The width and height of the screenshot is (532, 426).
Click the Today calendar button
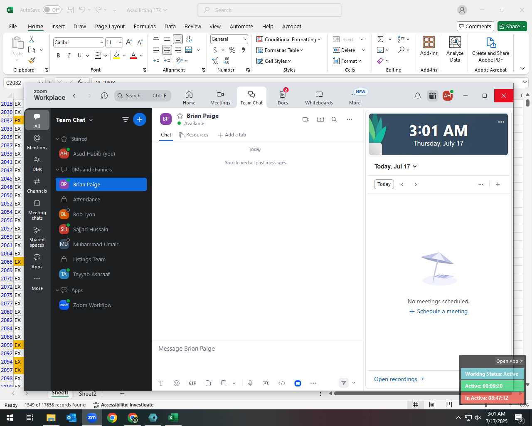tap(384, 184)
